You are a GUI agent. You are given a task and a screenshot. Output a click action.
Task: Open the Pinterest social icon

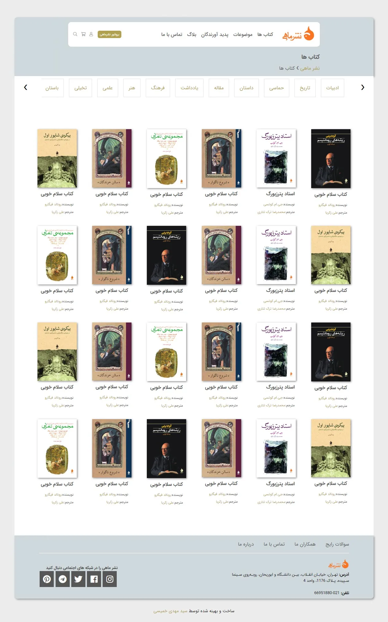(47, 579)
